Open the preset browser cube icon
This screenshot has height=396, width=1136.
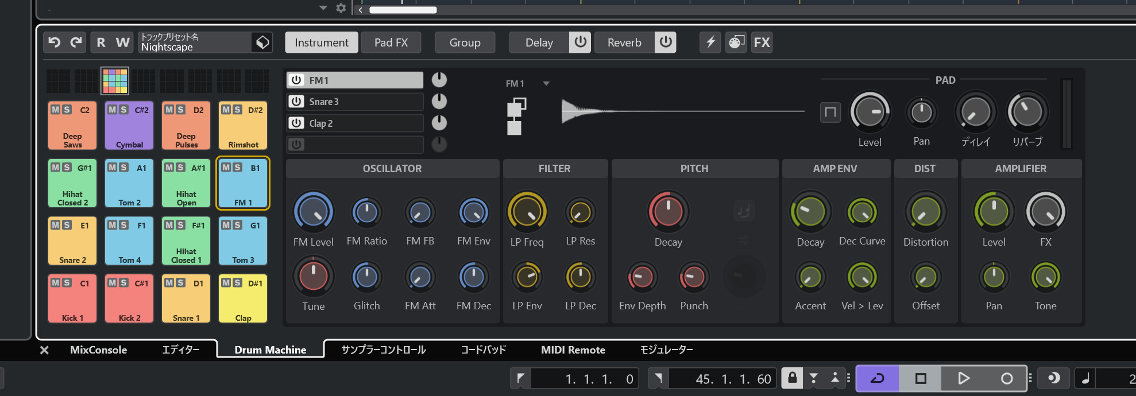tap(262, 42)
